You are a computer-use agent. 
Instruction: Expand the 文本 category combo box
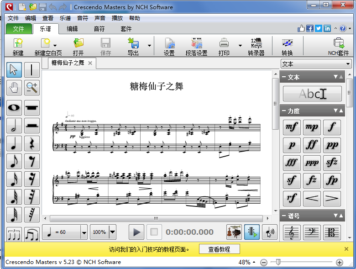click(316, 64)
